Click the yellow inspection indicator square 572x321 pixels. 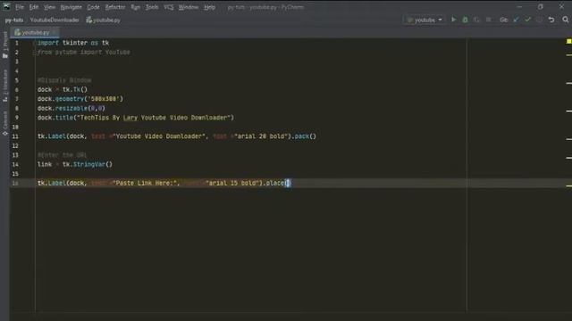pyautogui.click(x=568, y=42)
